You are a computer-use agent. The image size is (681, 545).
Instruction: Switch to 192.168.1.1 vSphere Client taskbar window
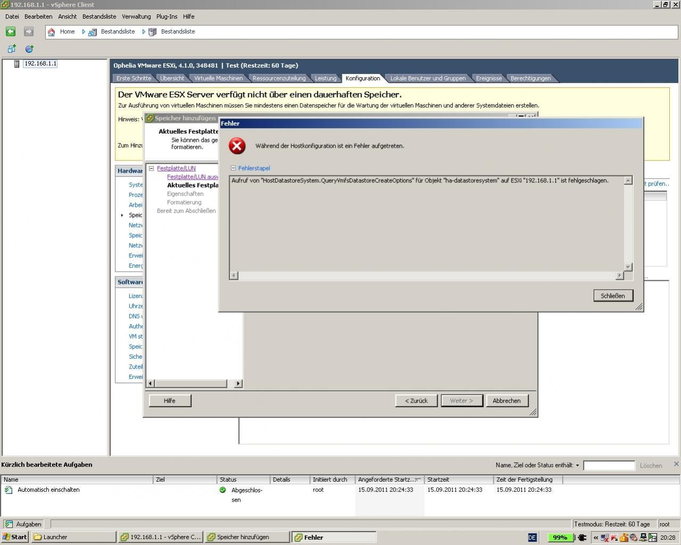160,537
